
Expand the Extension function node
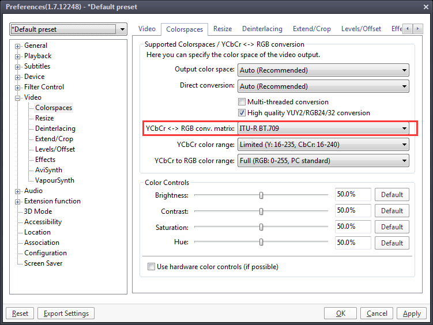[x=18, y=202]
